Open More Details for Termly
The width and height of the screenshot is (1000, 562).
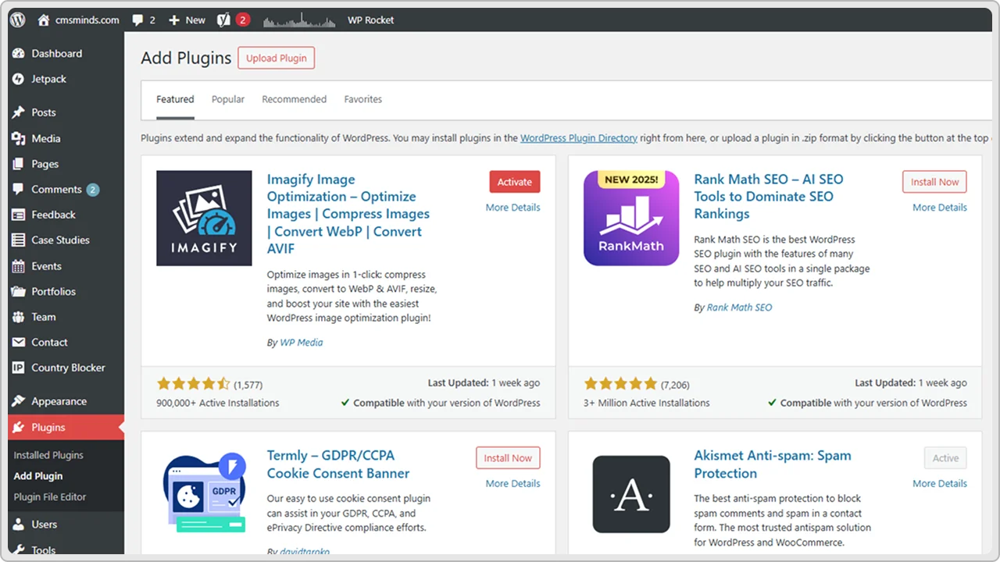click(x=512, y=484)
